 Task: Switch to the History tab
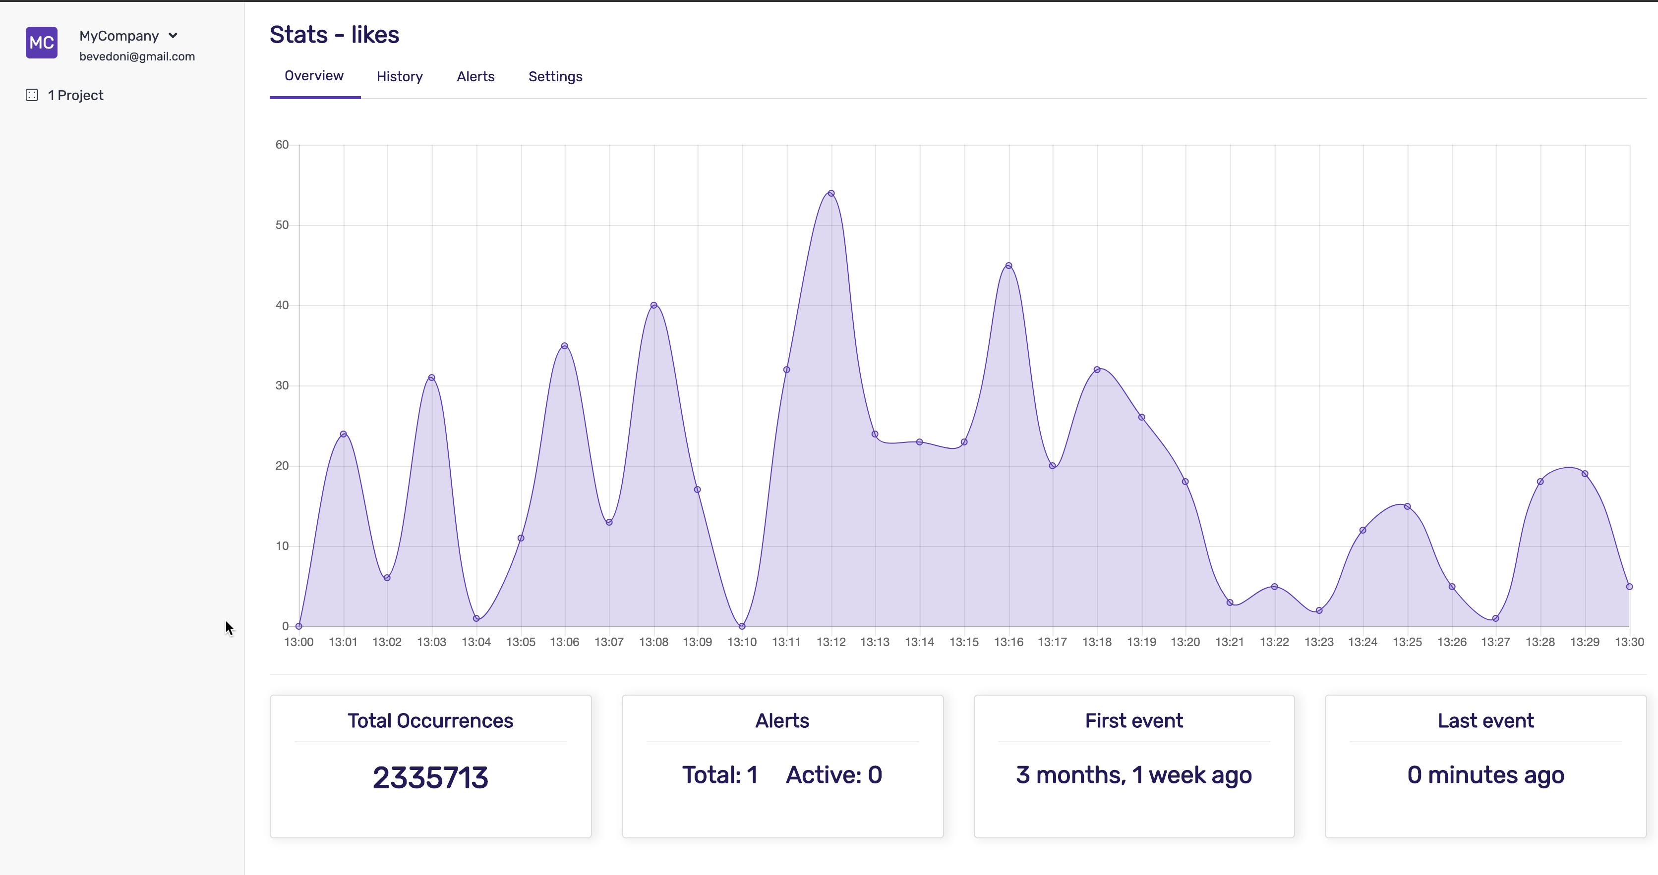(399, 77)
